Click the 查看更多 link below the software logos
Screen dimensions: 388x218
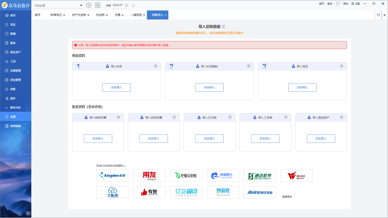287,196
